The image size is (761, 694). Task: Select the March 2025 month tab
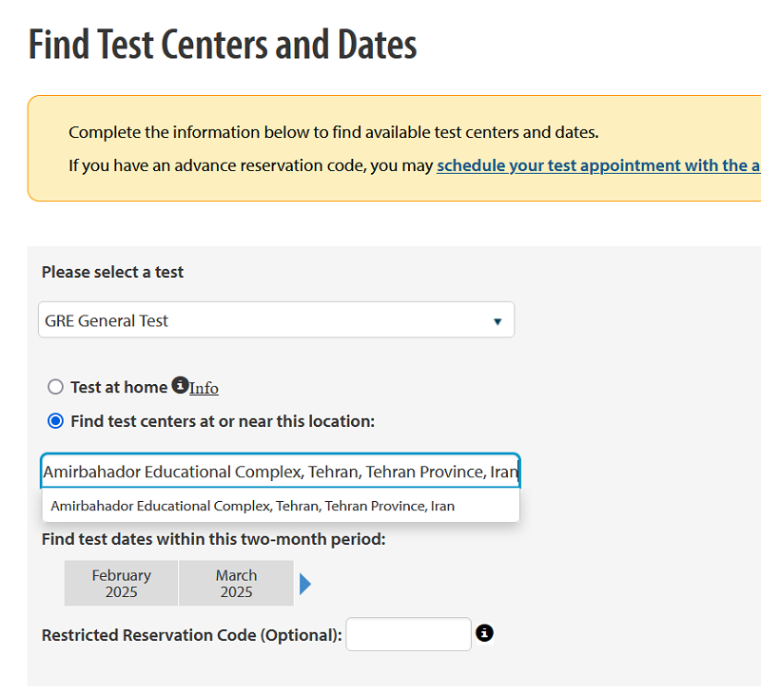point(236,584)
